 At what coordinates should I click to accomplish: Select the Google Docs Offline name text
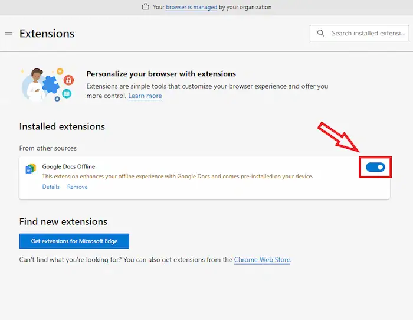pos(68,166)
